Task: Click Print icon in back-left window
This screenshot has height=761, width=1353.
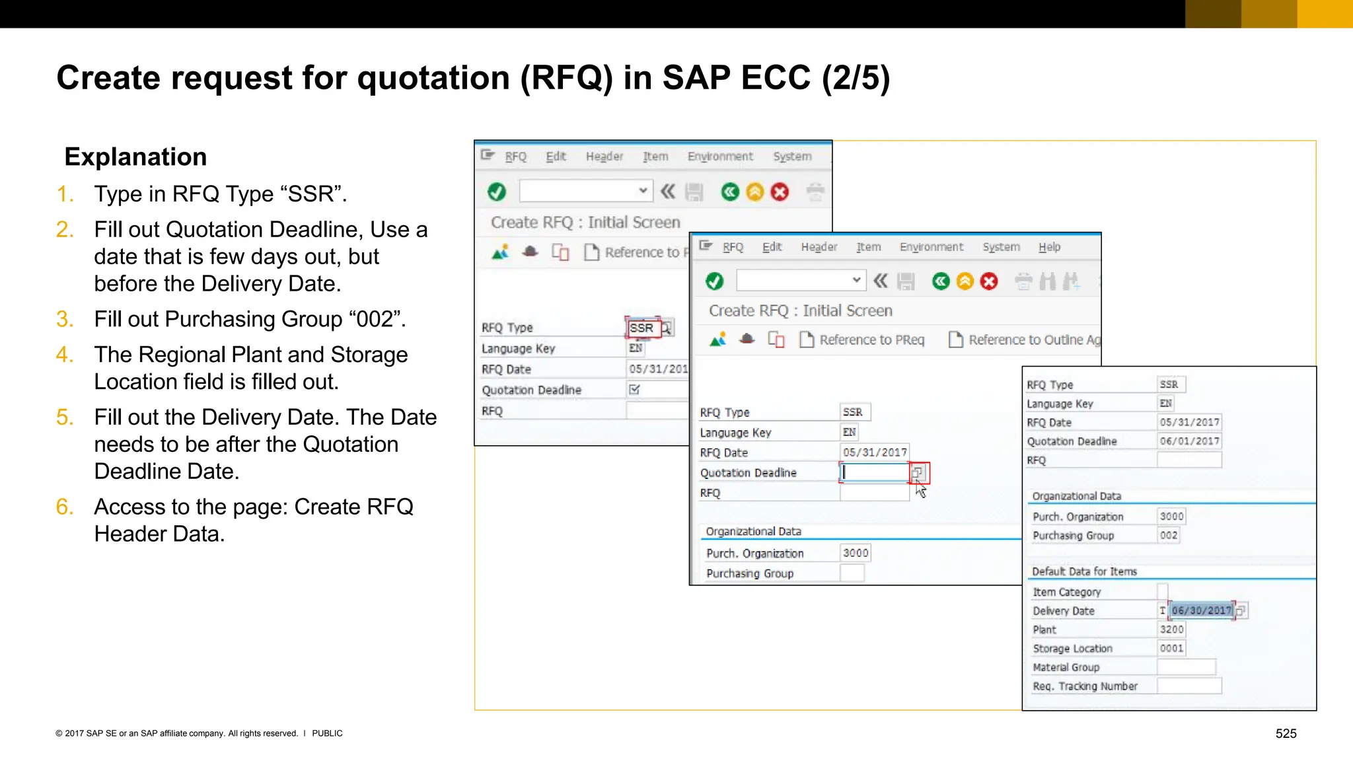Action: pyautogui.click(x=815, y=192)
